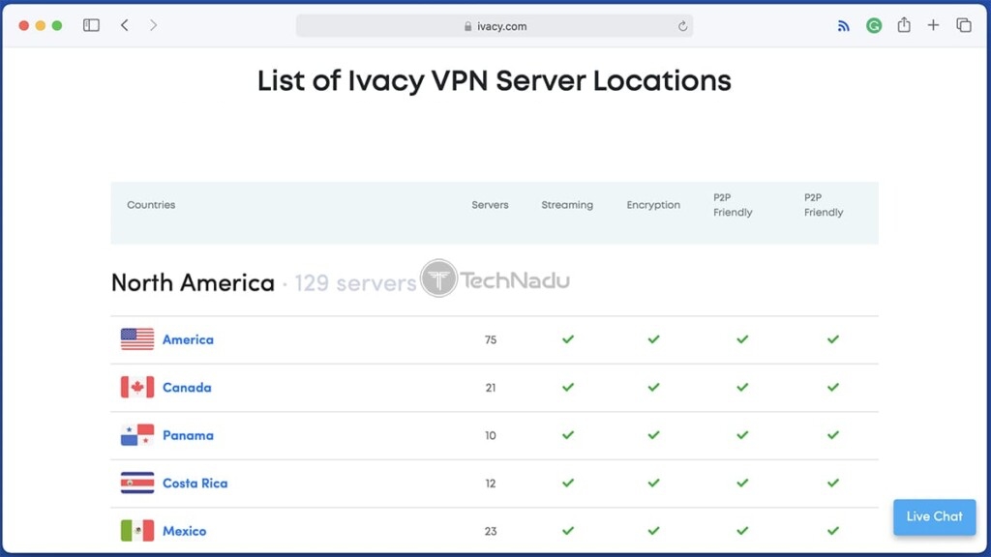Click Costa Rica's server count of 12
Viewport: 991px width, 557px height.
click(491, 484)
